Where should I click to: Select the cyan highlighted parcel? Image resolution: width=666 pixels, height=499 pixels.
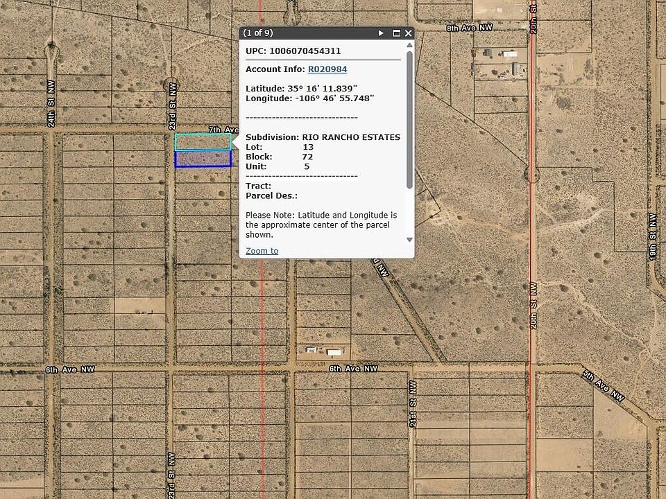[x=203, y=142]
